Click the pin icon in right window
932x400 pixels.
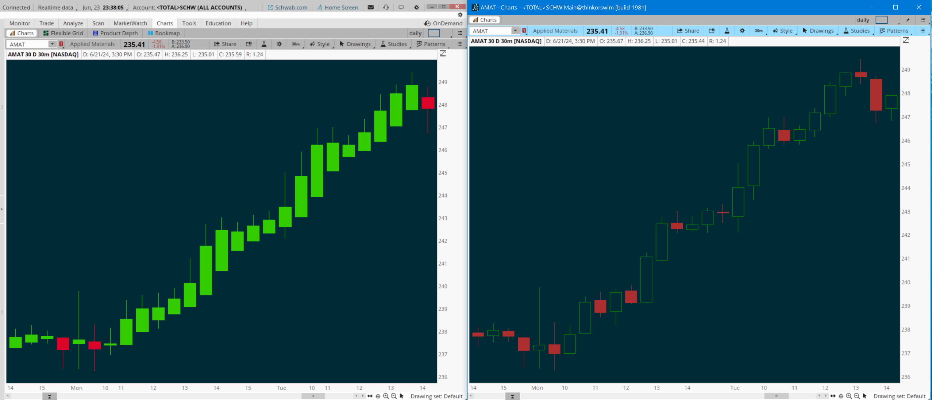pos(908,20)
